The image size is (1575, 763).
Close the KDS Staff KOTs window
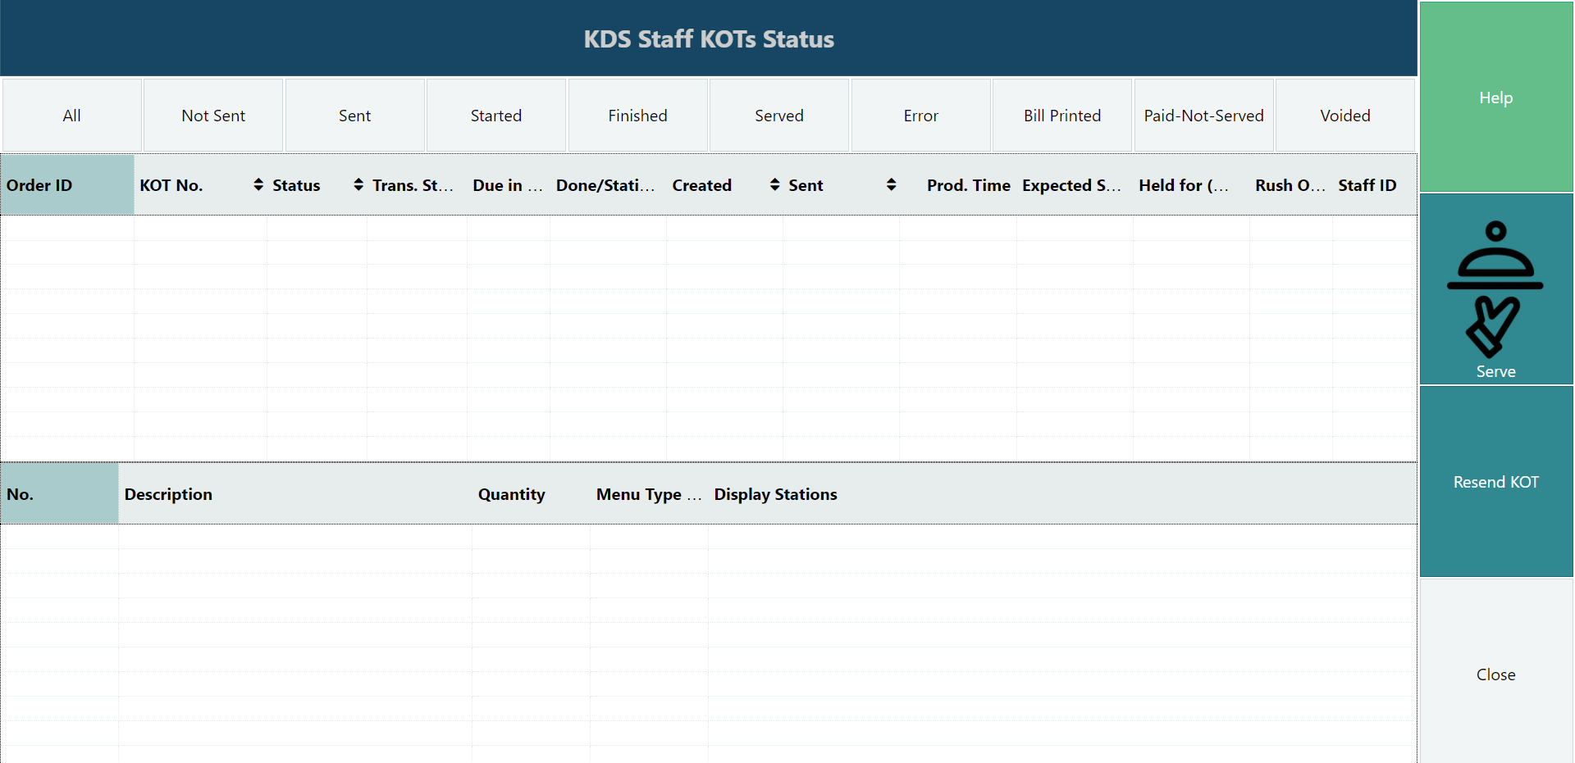coord(1495,674)
